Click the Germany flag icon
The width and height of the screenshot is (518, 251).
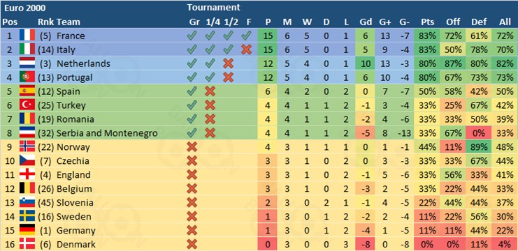27,230
